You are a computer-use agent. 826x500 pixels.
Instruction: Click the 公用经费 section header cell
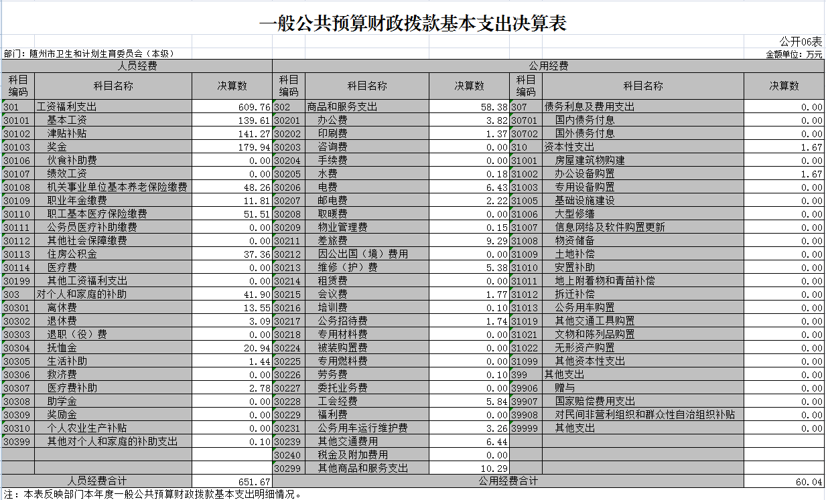click(548, 66)
